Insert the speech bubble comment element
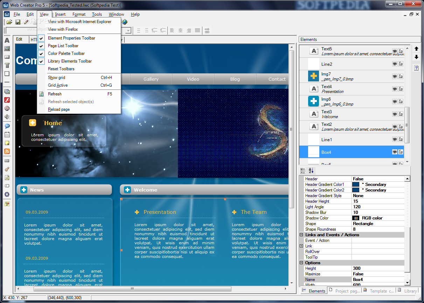The width and height of the screenshot is (424, 303). click(7, 126)
